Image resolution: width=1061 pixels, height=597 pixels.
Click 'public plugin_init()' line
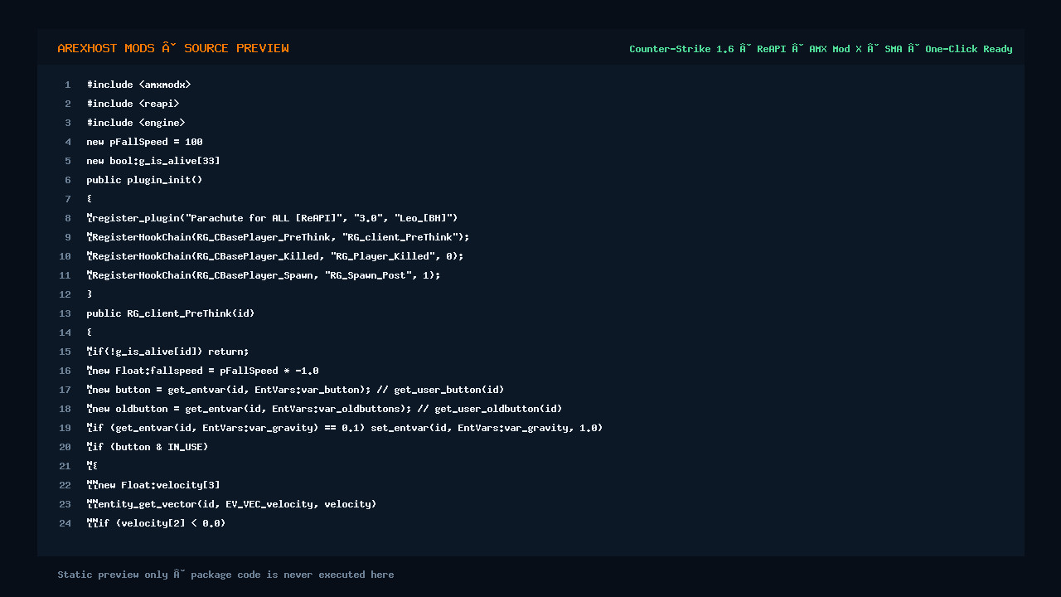coord(144,180)
